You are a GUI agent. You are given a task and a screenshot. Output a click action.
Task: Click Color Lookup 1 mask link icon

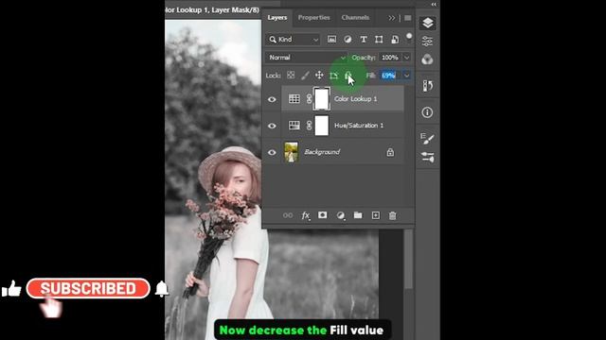(x=310, y=99)
